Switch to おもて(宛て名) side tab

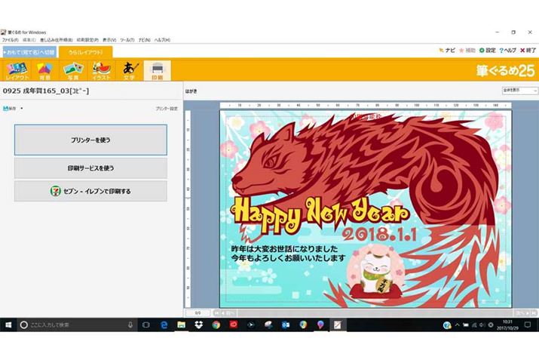point(29,52)
